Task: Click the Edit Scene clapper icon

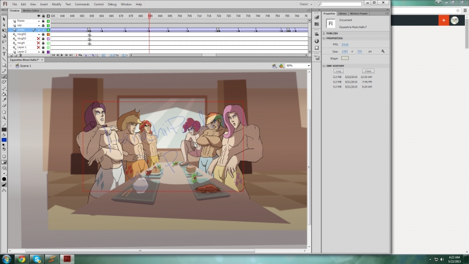Action: tap(274, 66)
